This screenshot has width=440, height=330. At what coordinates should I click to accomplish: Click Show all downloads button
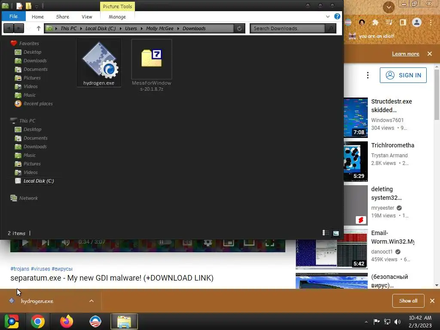pos(408,301)
